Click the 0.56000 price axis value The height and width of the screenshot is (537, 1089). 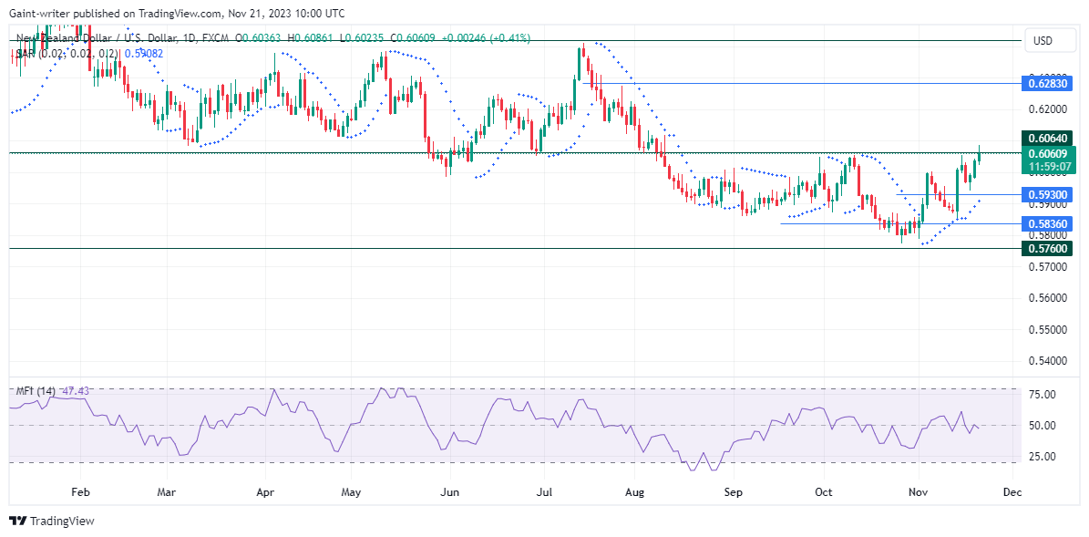1047,298
